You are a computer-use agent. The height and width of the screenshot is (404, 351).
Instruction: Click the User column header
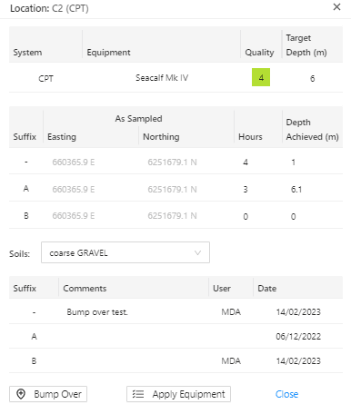coord(222,289)
